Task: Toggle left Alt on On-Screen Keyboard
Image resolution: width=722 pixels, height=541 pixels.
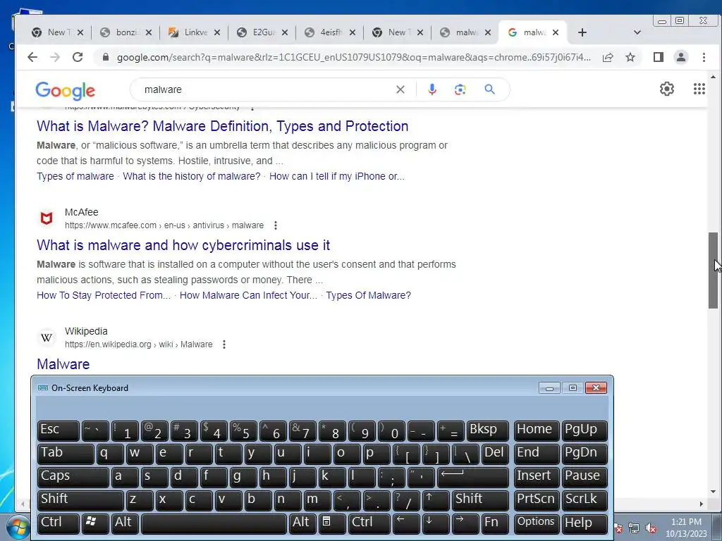Action: point(126,523)
